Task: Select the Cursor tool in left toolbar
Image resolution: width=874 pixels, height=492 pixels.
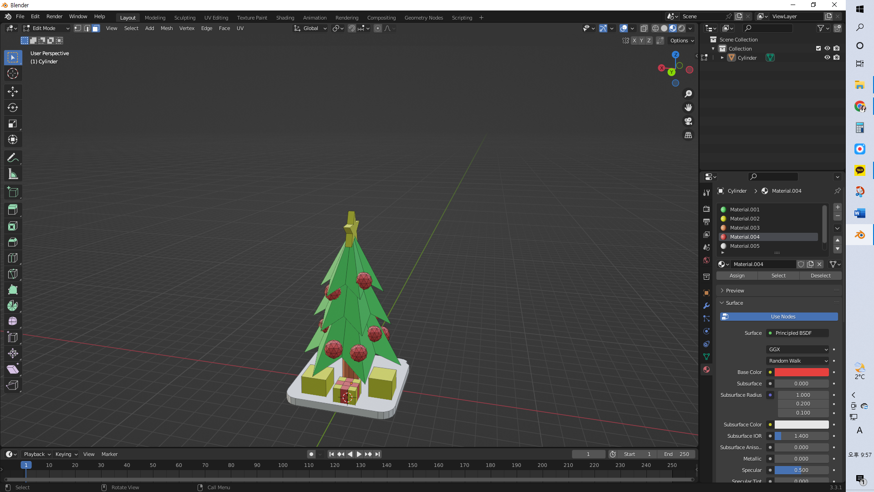Action: [x=13, y=73]
